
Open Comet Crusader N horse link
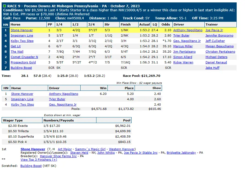(x=24, y=57)
